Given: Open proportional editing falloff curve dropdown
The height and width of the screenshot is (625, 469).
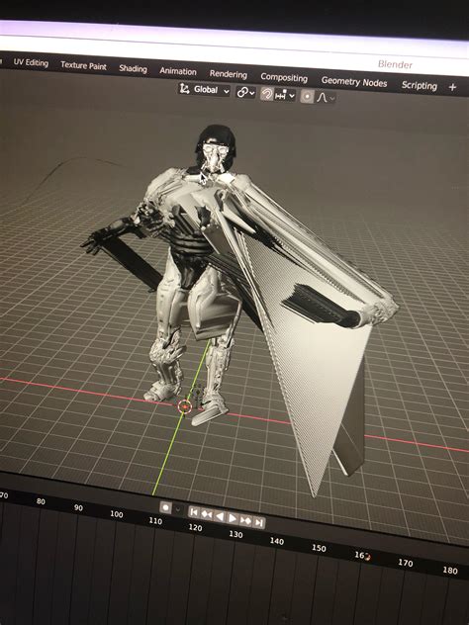Looking at the screenshot, I should [326, 98].
